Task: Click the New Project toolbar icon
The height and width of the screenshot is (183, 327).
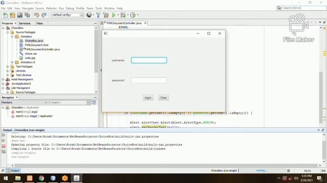Action: pos(12,15)
